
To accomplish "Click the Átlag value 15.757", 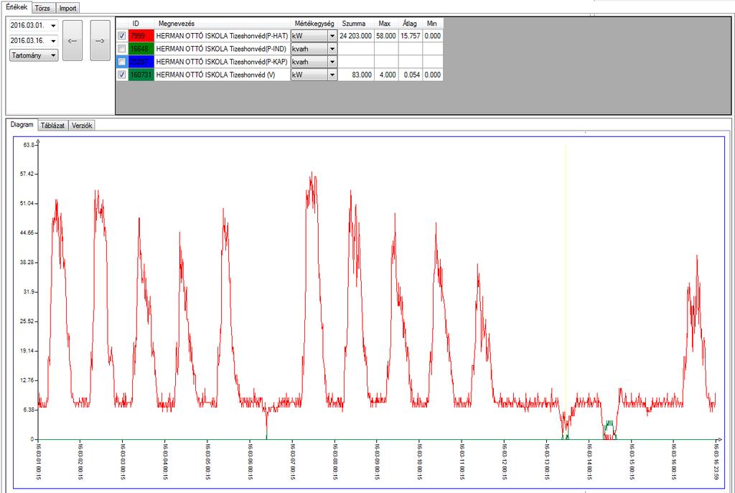I will 410,36.
